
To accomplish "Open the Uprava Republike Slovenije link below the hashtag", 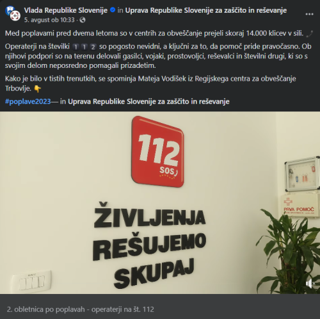I will click(148, 101).
